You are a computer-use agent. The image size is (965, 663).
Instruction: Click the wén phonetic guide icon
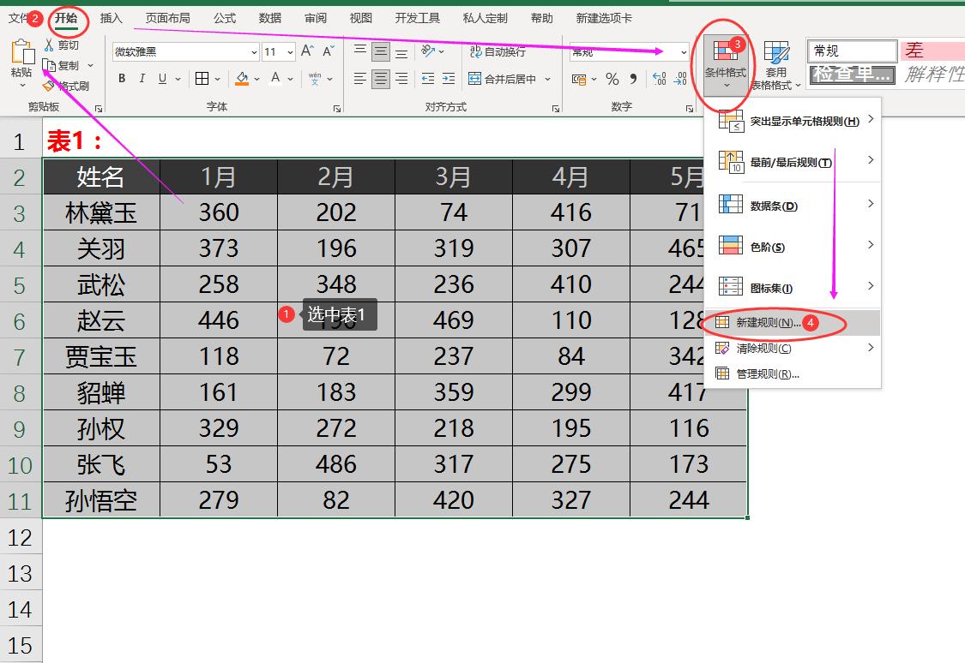pos(315,78)
